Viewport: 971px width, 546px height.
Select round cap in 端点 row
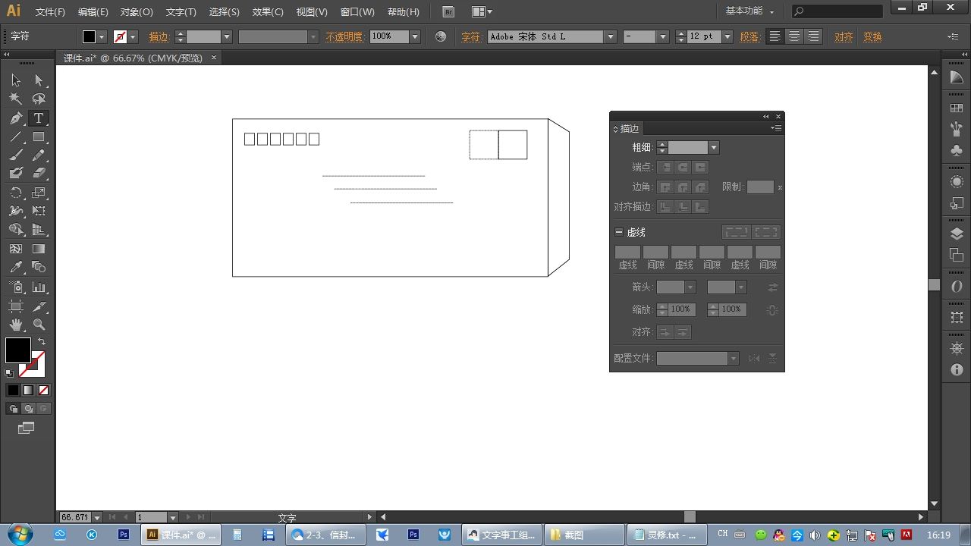(x=683, y=167)
